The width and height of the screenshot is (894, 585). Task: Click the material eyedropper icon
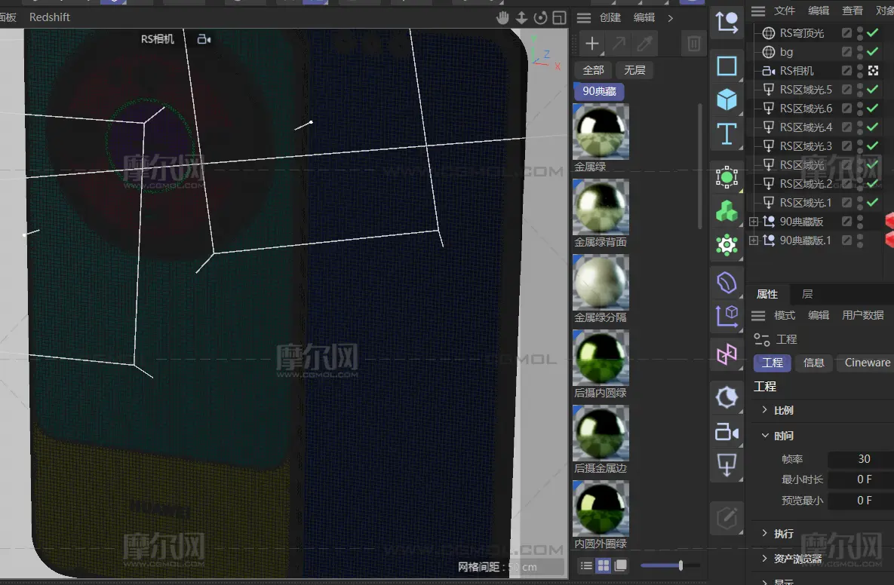(x=645, y=43)
